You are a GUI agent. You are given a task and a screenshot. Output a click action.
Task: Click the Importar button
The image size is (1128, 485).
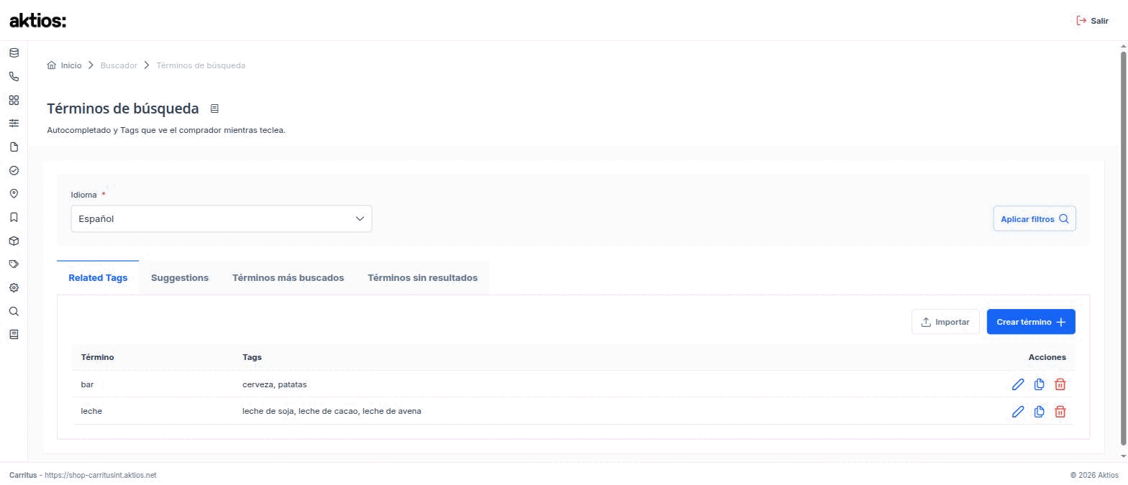pyautogui.click(x=945, y=322)
